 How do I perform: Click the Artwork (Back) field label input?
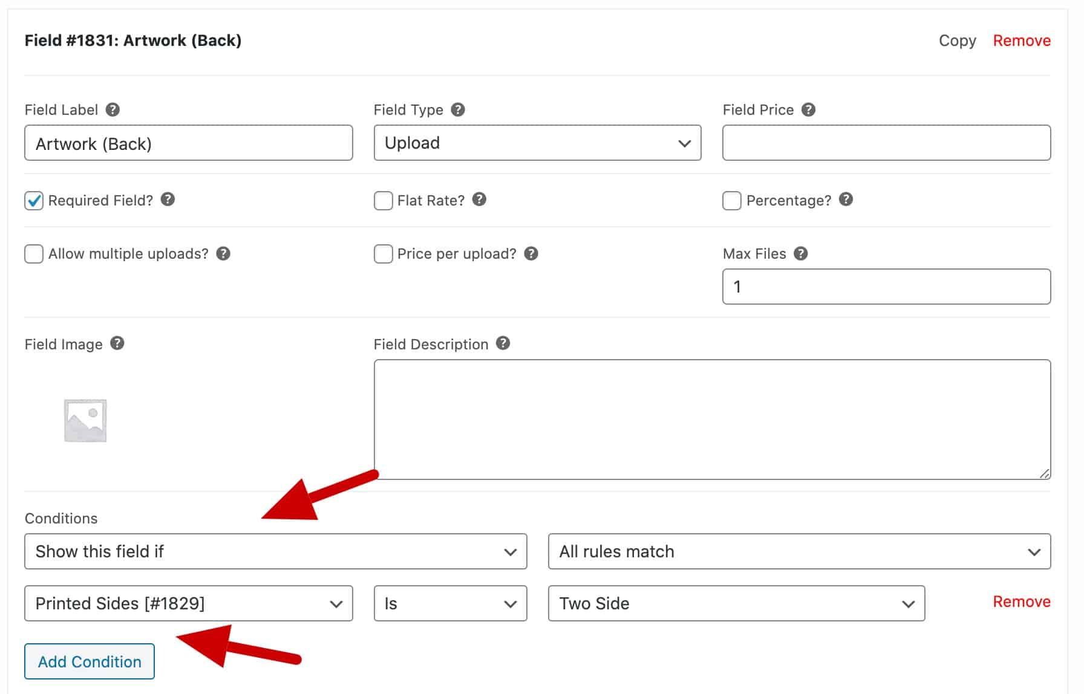click(x=189, y=143)
